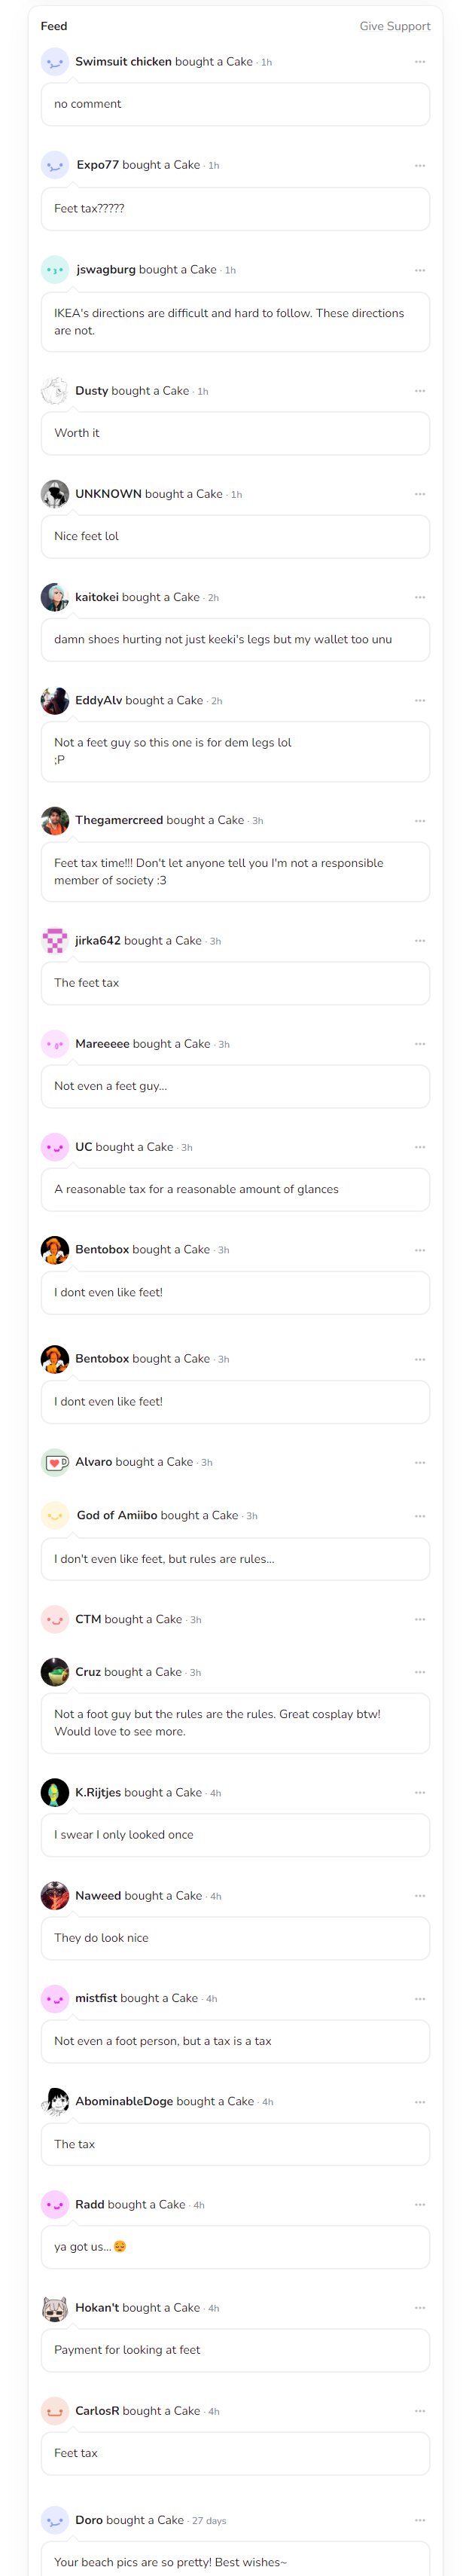Click Hokan't's cat avatar

coord(55,2308)
